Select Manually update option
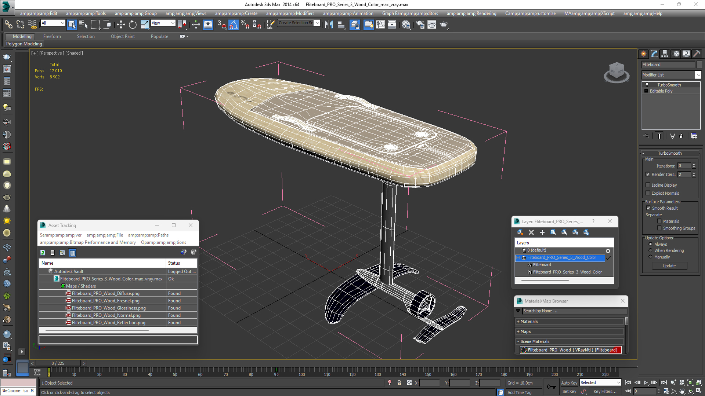The height and width of the screenshot is (396, 705). pyautogui.click(x=650, y=257)
